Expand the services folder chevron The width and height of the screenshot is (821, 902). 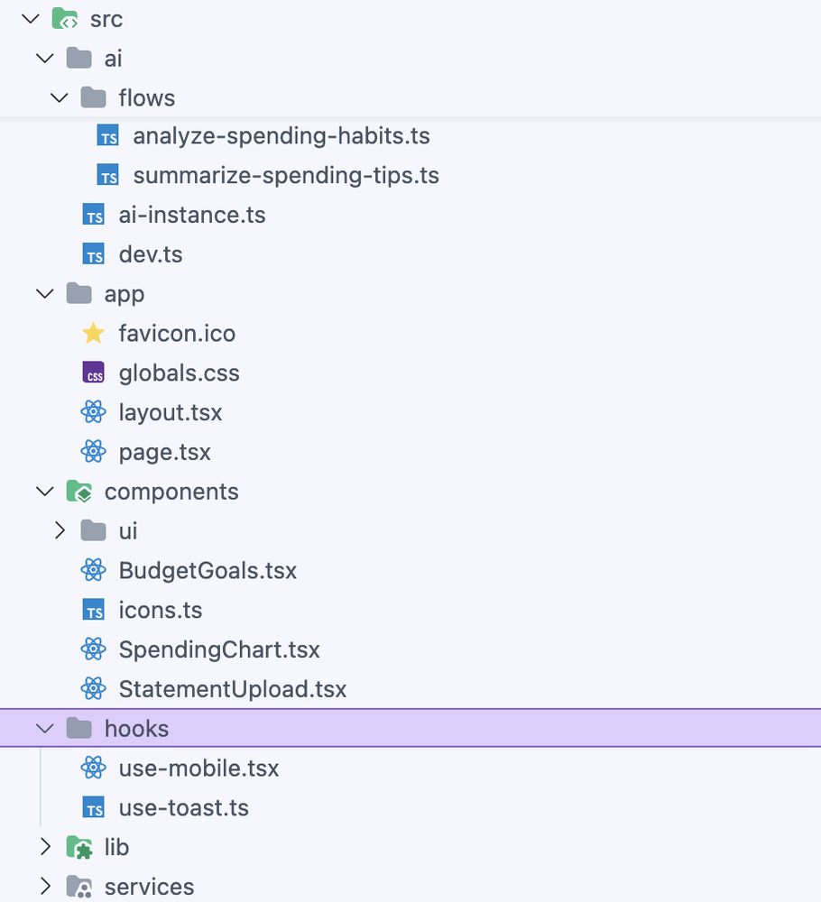pos(45,887)
